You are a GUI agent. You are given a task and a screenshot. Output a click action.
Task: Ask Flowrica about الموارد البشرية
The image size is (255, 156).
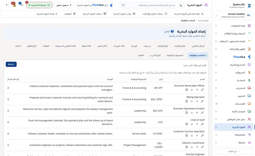(95, 5)
